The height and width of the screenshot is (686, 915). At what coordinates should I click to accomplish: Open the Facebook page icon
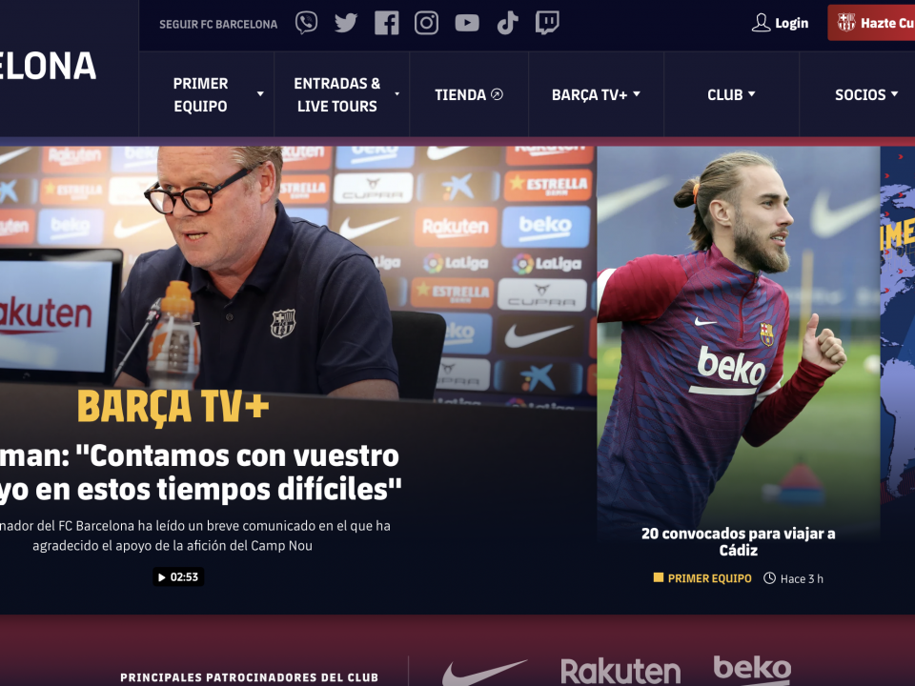coord(386,23)
